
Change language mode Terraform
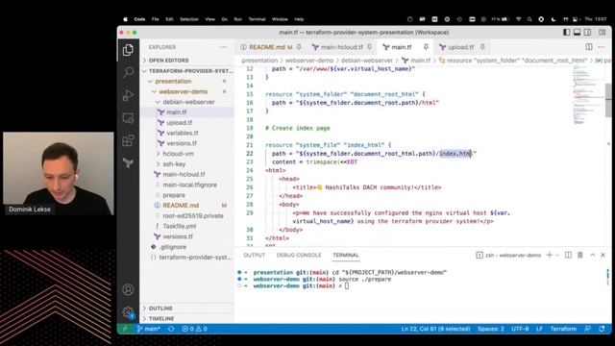[x=563, y=329]
